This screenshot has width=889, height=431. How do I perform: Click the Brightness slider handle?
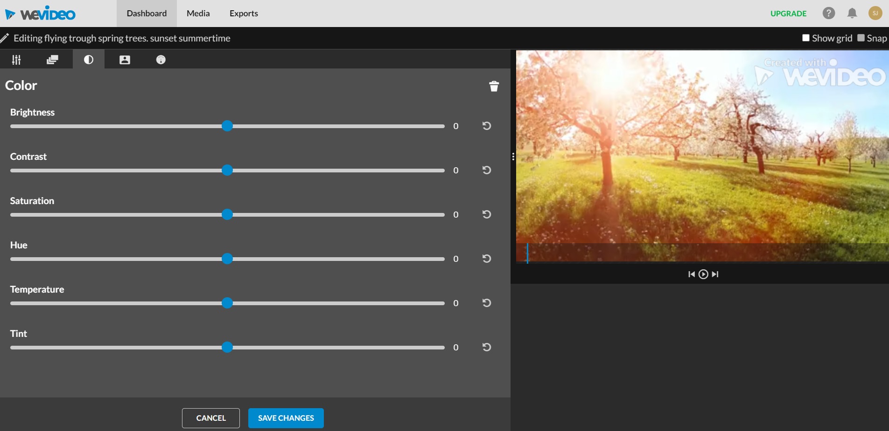coord(227,126)
